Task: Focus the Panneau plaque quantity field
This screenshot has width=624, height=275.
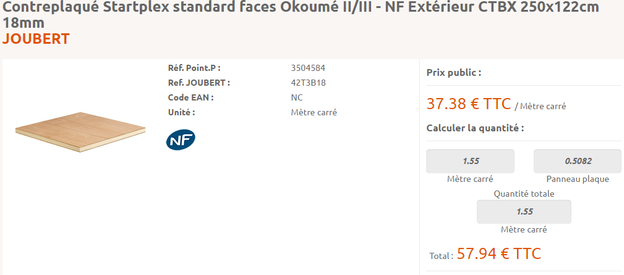Action: point(578,161)
